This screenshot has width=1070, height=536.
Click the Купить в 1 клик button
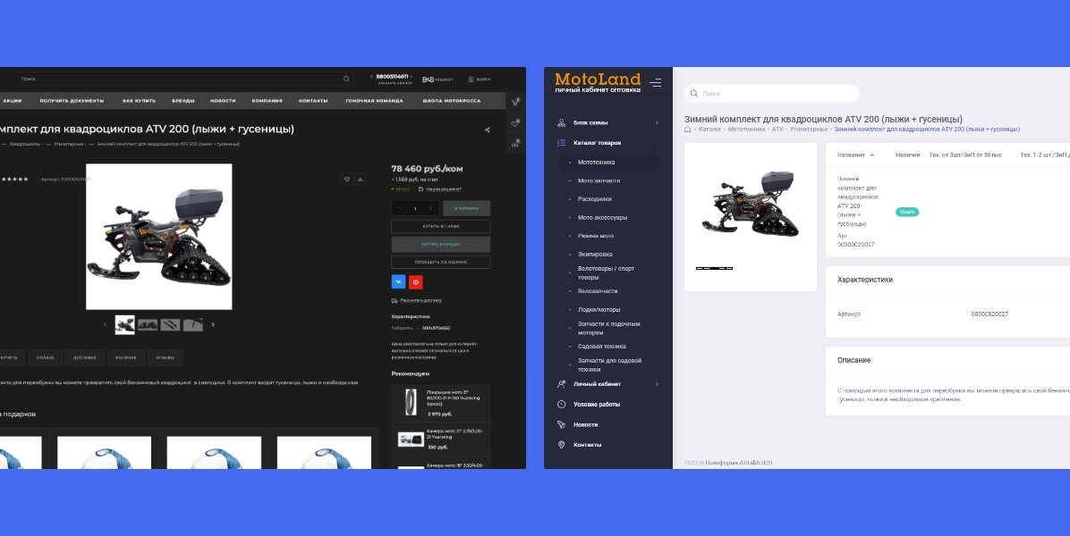click(441, 226)
